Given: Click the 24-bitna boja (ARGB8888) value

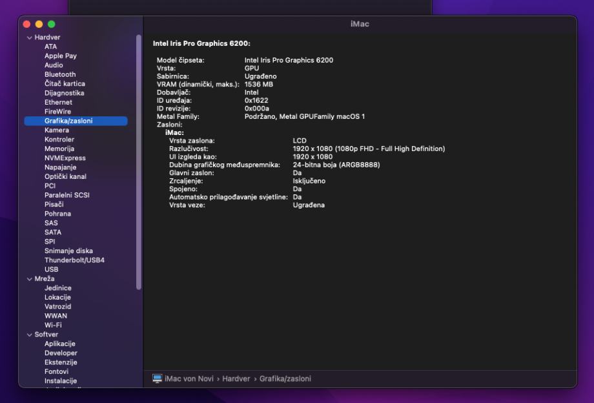Looking at the screenshot, I should pos(336,165).
